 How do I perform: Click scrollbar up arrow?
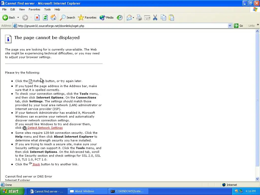[x=257, y=31]
